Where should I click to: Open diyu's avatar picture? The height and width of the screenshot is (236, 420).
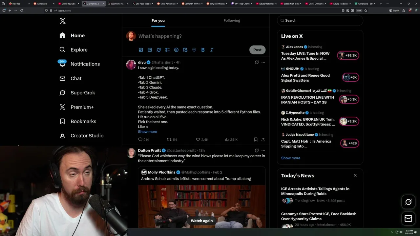click(x=131, y=65)
